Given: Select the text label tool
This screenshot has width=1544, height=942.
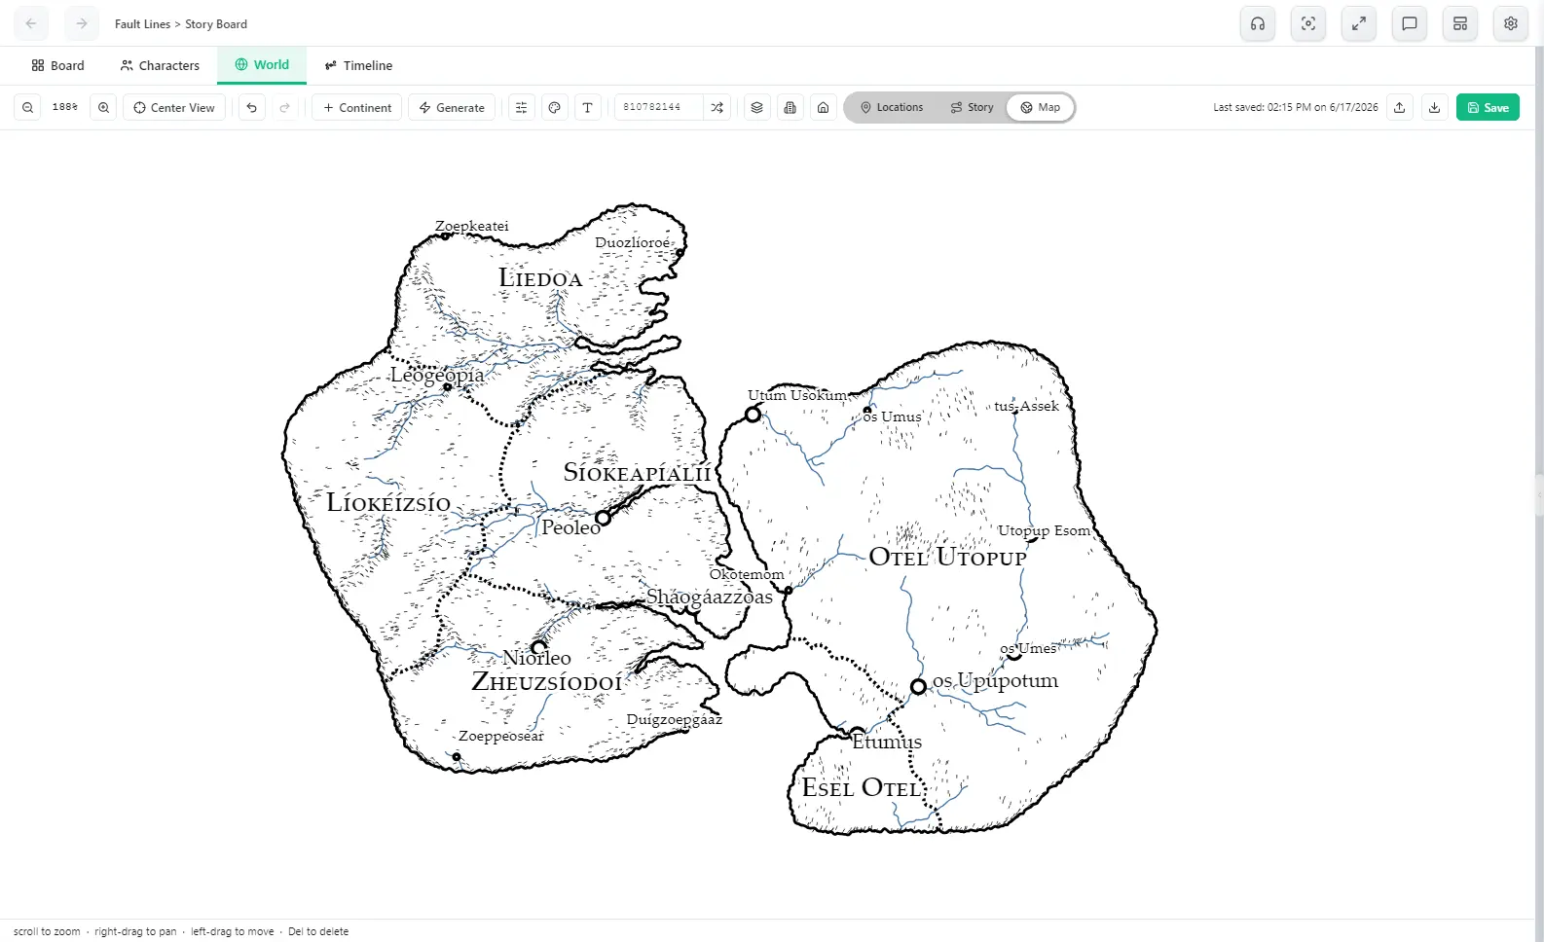Looking at the screenshot, I should coord(588,108).
